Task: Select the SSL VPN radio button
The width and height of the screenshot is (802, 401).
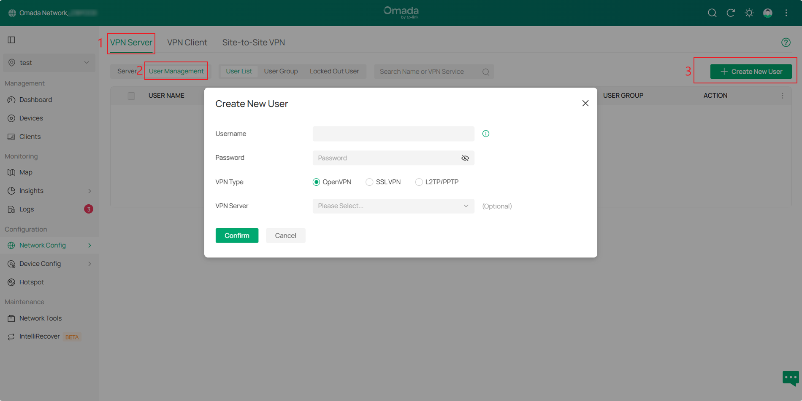Action: [x=369, y=182]
